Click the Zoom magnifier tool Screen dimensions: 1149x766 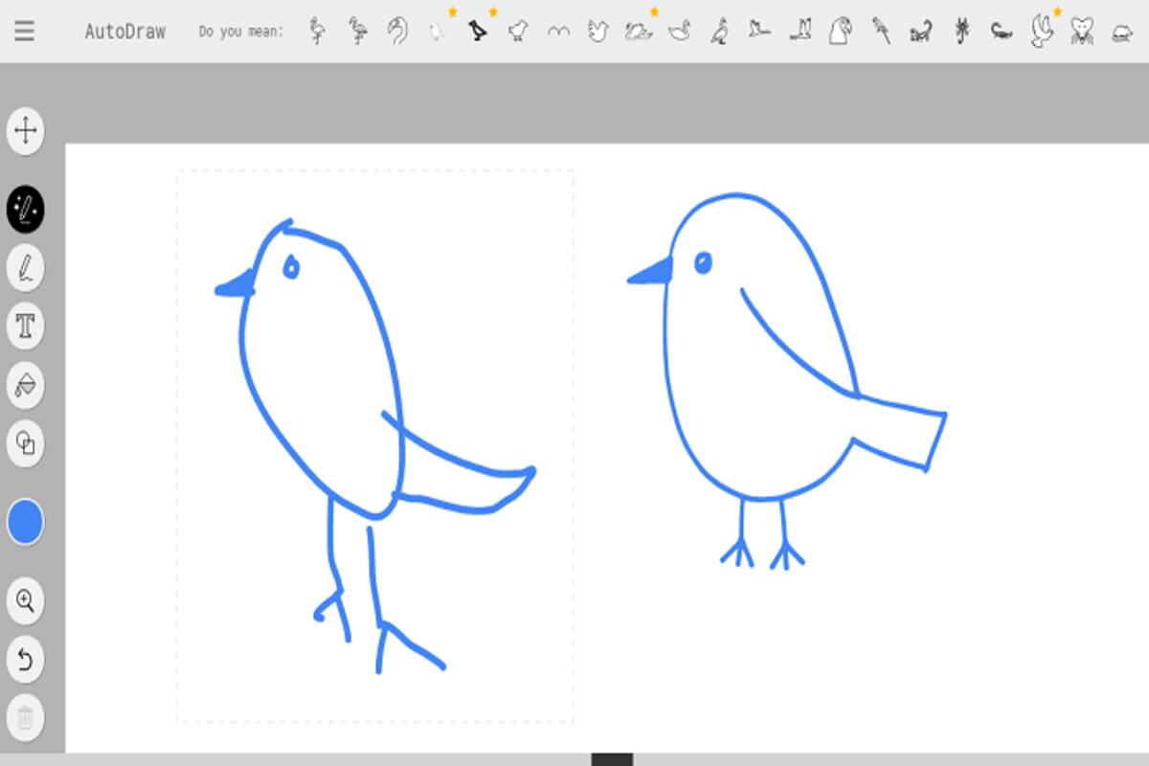[x=26, y=601]
